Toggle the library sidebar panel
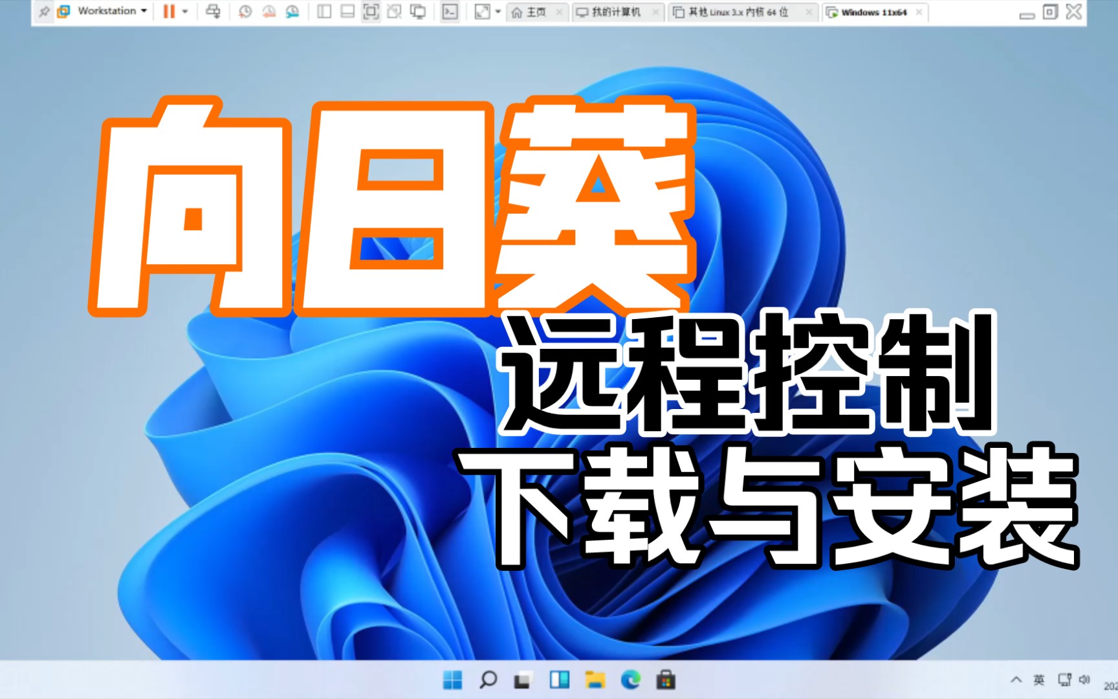This screenshot has height=699, width=1118. [325, 12]
